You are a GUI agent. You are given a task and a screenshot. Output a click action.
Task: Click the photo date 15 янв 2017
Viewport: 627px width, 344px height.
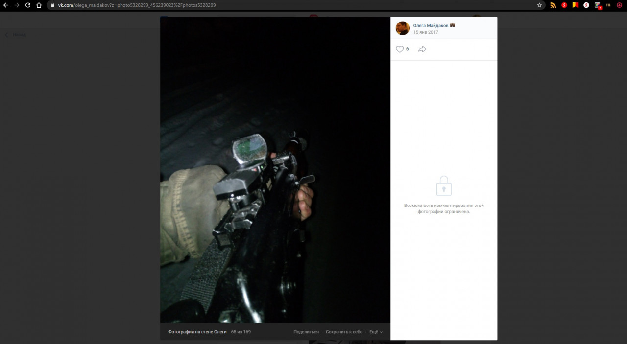(x=425, y=32)
